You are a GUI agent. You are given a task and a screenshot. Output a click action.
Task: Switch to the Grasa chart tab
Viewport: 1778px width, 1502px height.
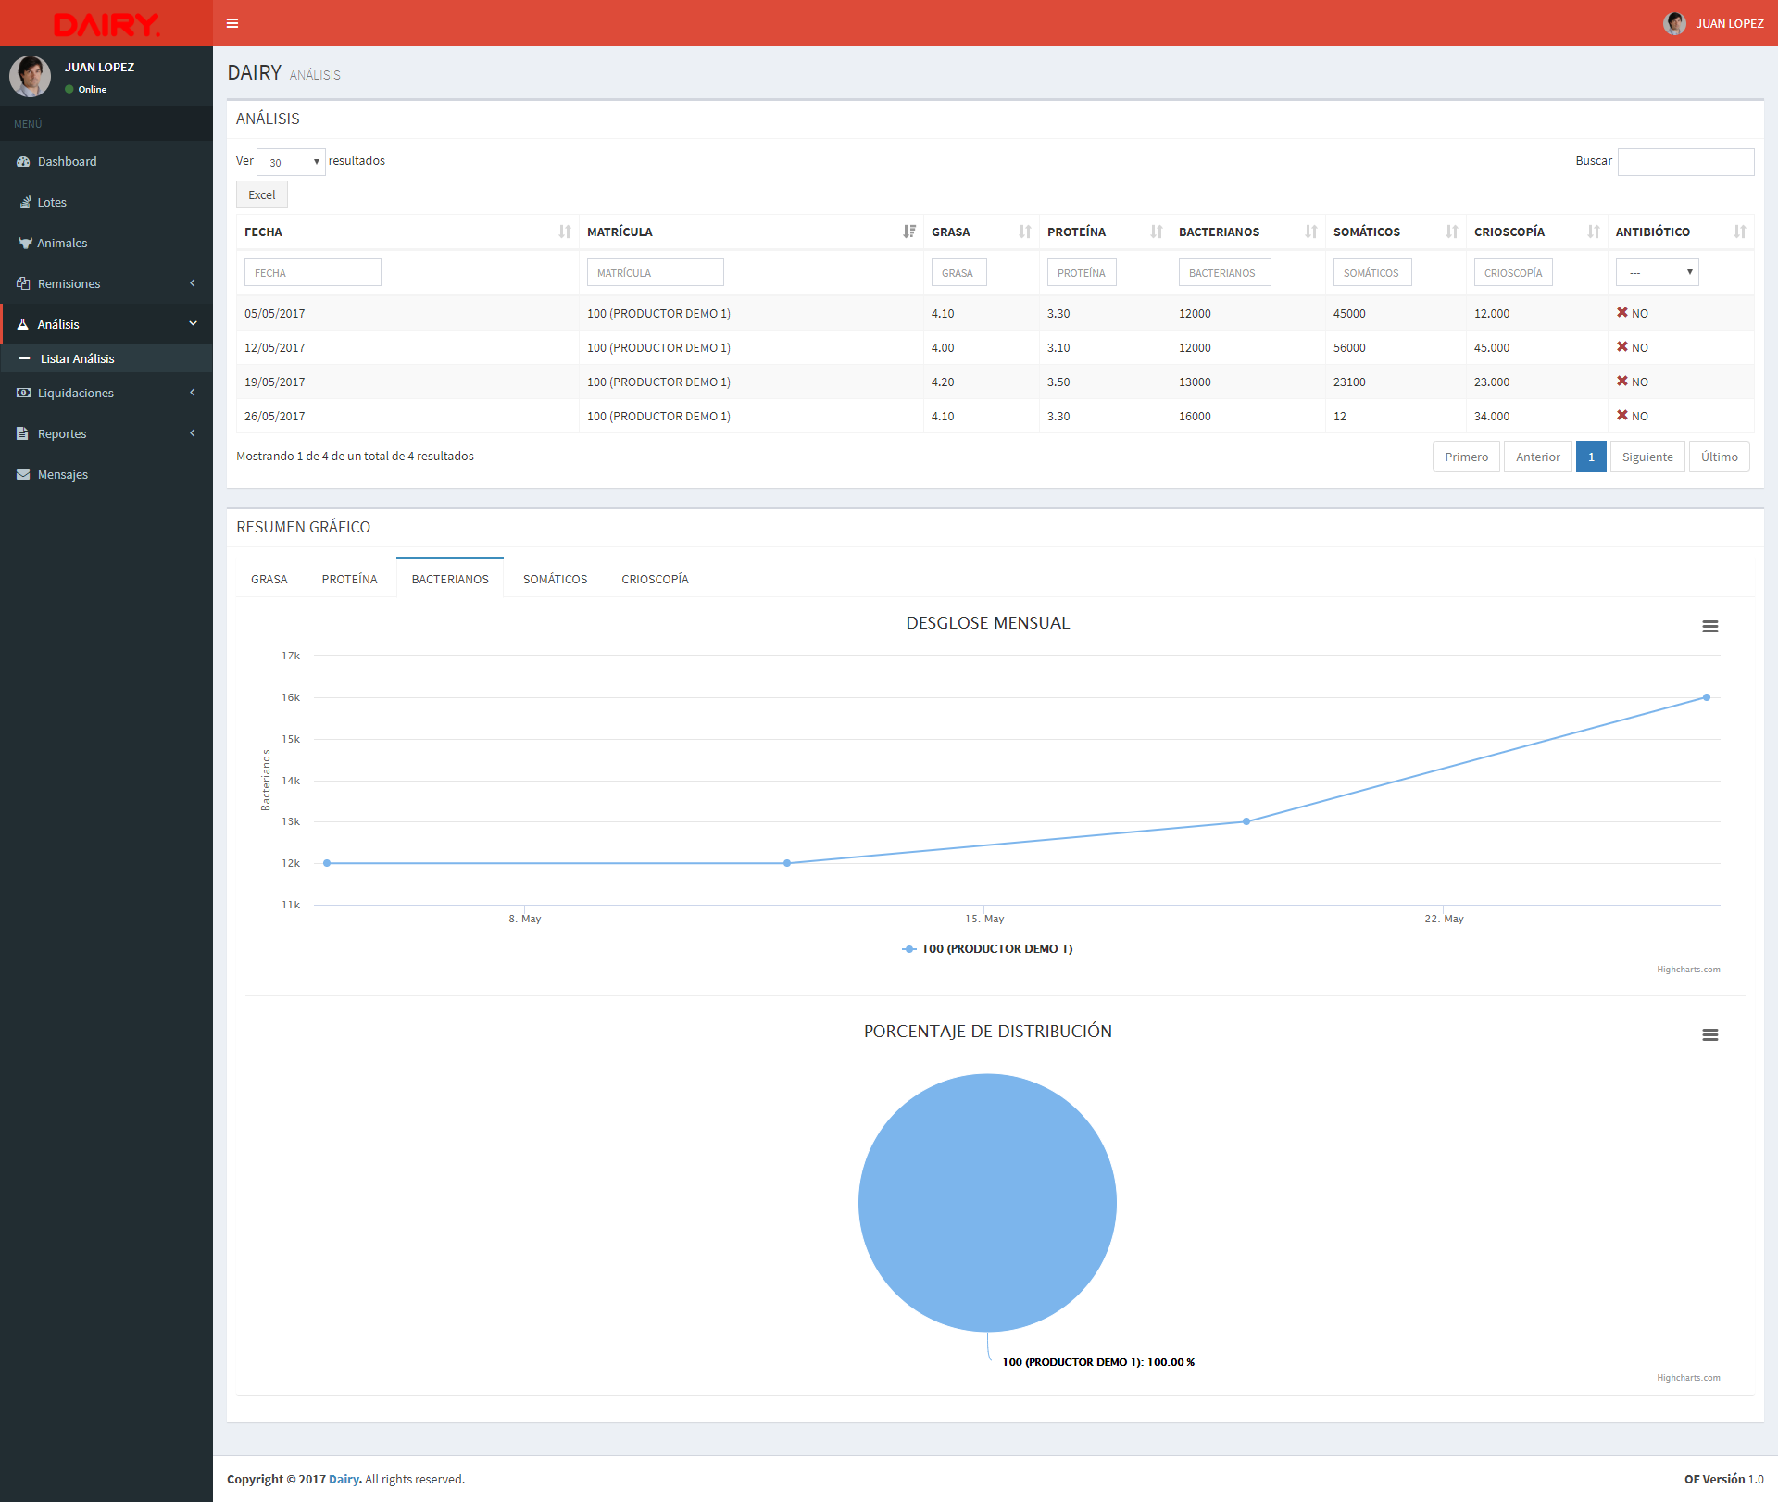[x=269, y=579]
